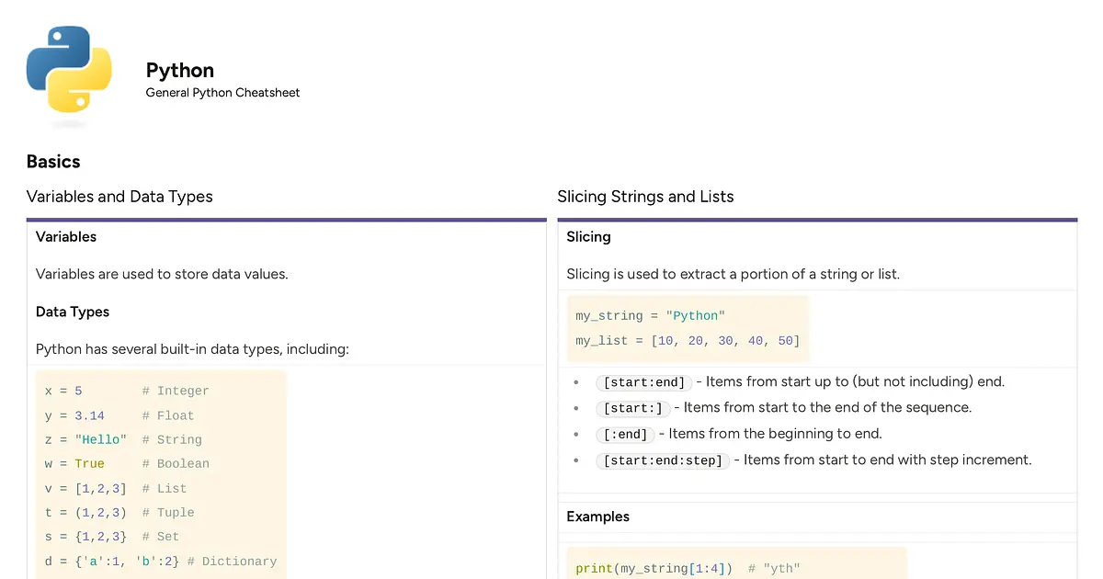1103x579 pixels.
Task: Click the bullet icon beside [start:]
Action: tap(576, 408)
